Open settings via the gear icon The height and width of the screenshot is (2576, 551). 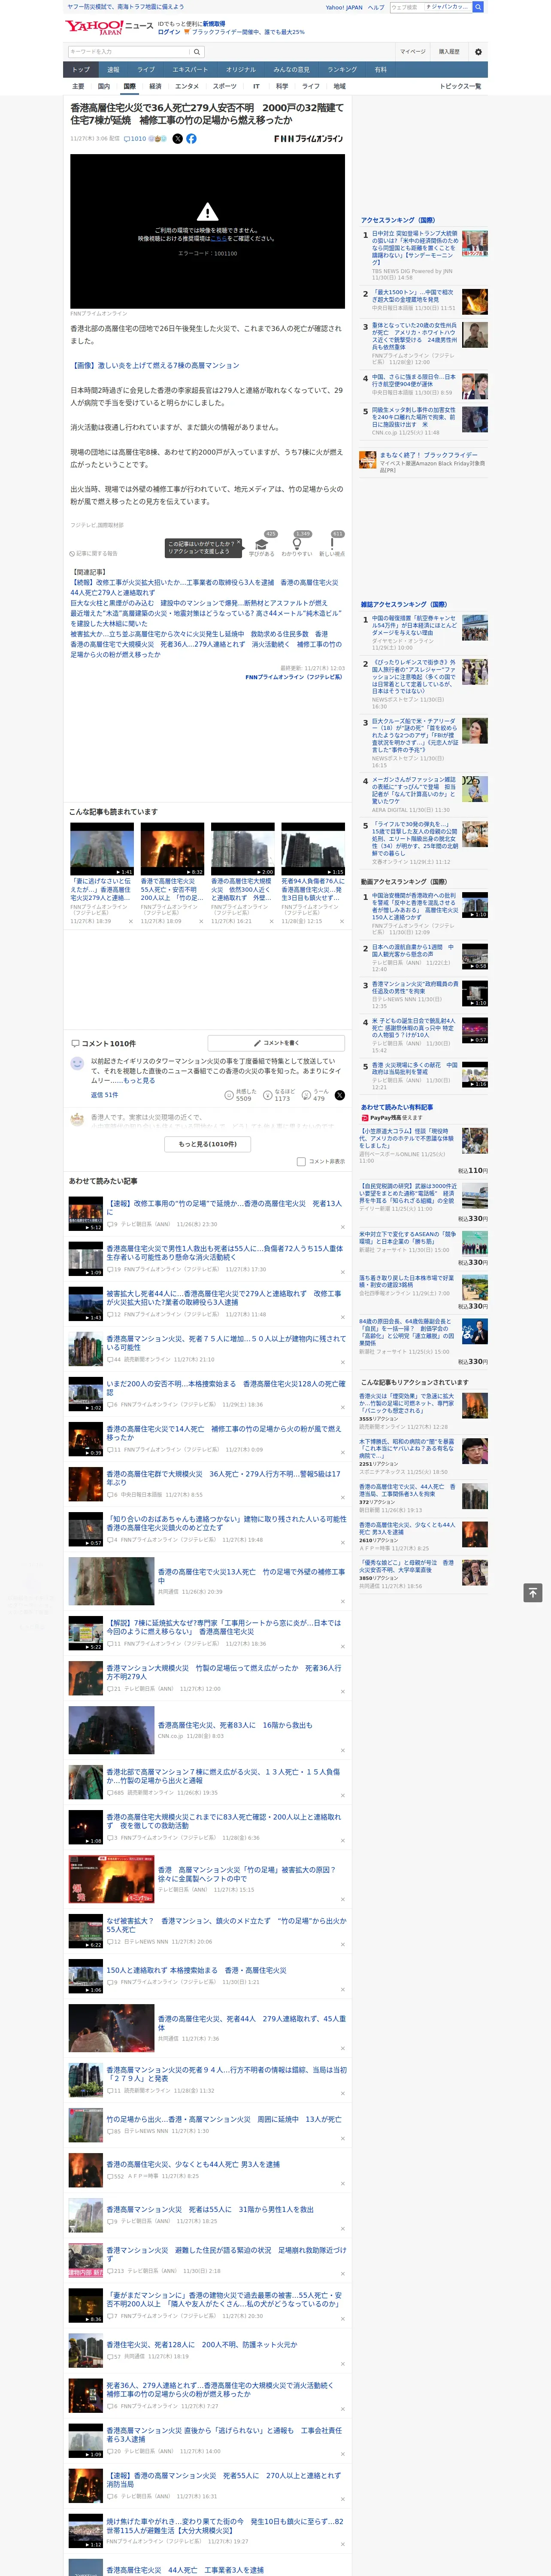pos(477,52)
